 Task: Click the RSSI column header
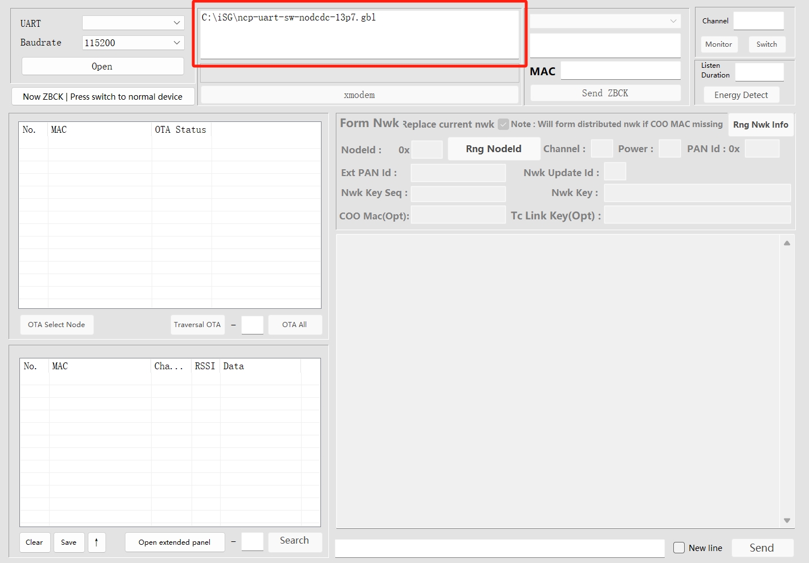click(205, 366)
